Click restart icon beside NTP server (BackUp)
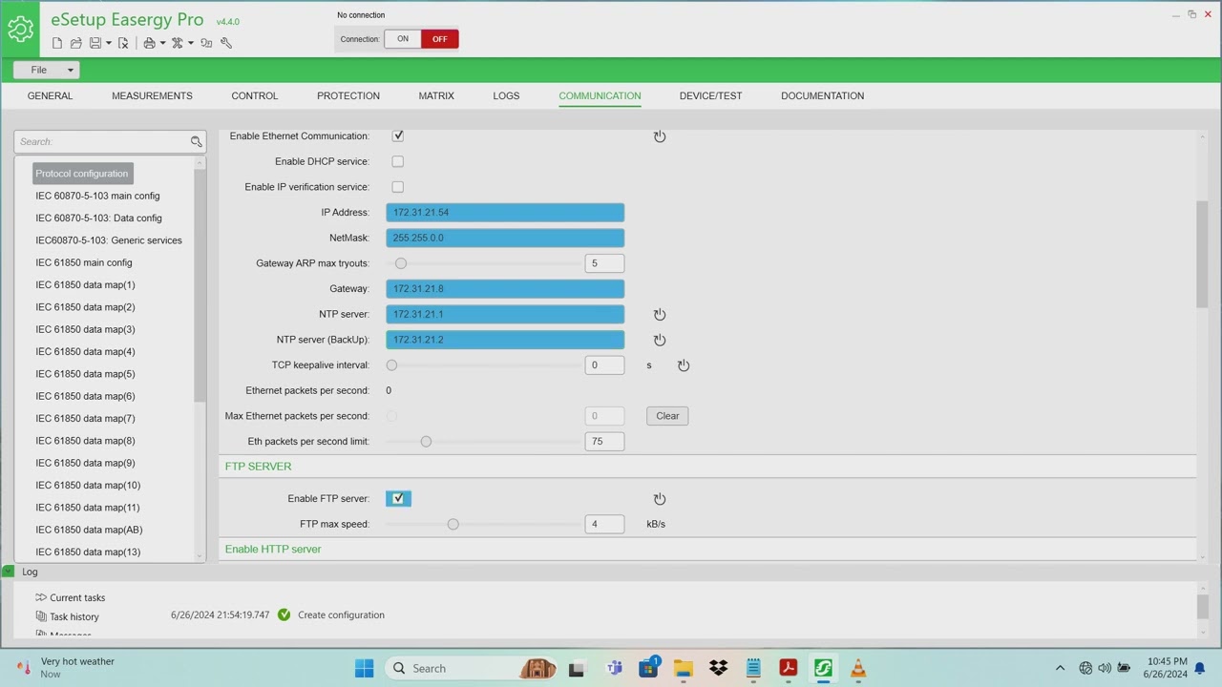Screen dimensions: 1222x687 tap(660, 340)
